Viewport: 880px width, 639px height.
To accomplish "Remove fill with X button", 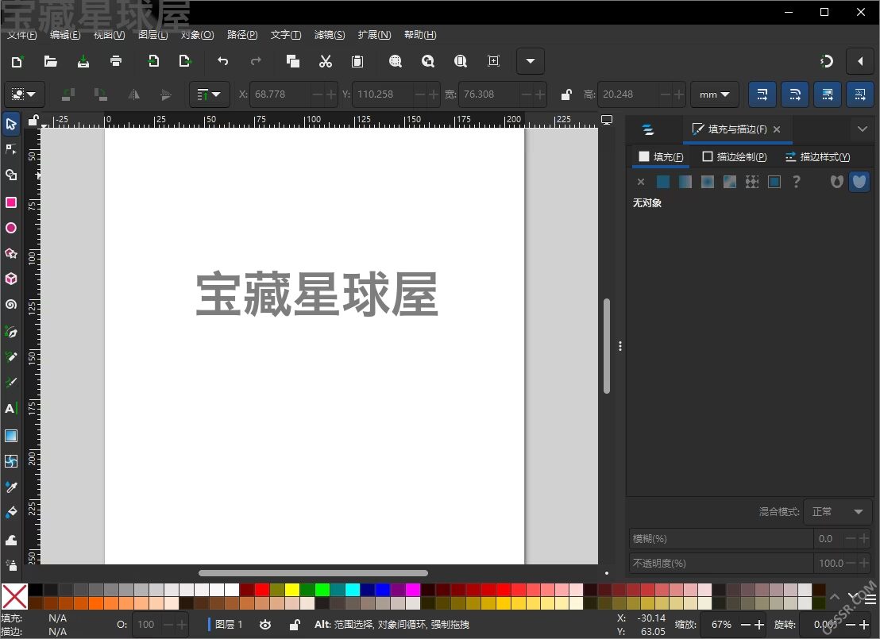I will [x=641, y=182].
